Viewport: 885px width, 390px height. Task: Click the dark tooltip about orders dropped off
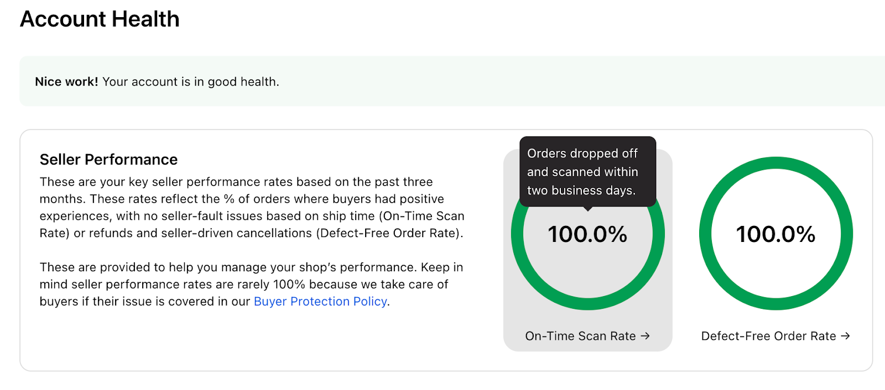(x=587, y=171)
